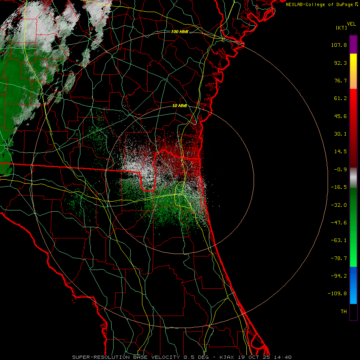
Task: Click the 45.6 legend value
Action: coord(340,116)
